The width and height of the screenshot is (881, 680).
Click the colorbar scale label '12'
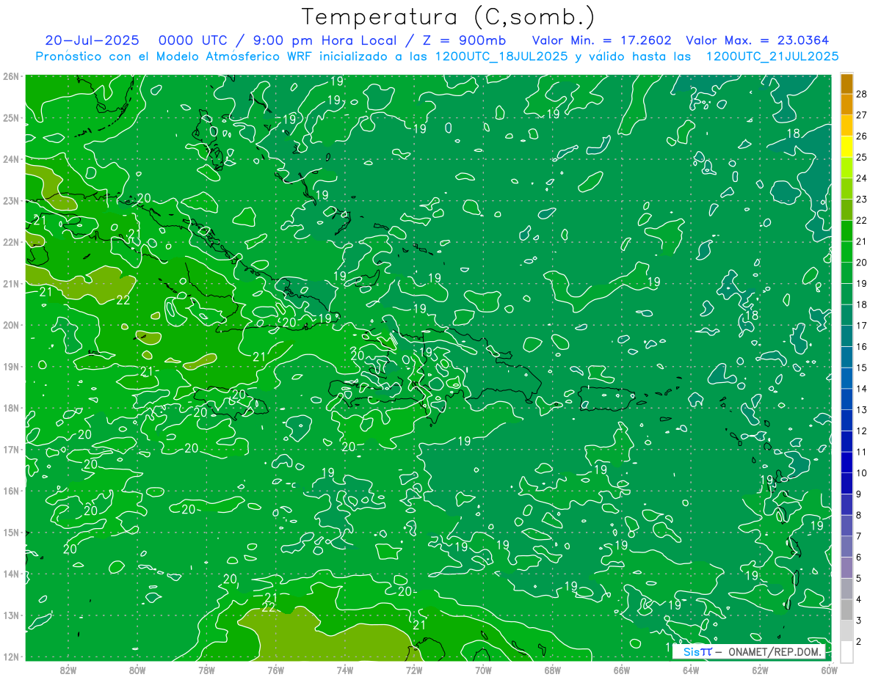[862, 431]
